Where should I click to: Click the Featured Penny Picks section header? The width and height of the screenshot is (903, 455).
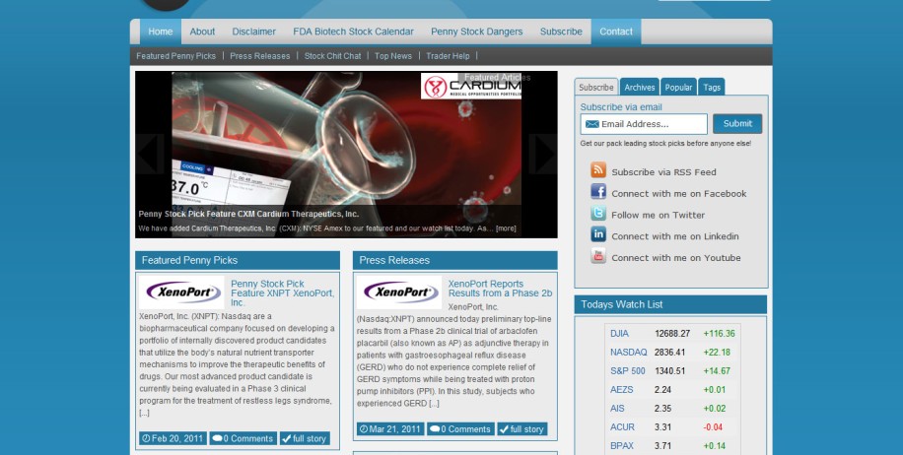click(238, 260)
